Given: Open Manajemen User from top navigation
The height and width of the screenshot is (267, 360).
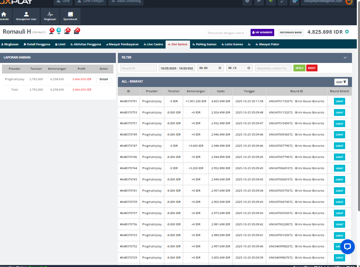Looking at the screenshot, I should coord(26,16).
